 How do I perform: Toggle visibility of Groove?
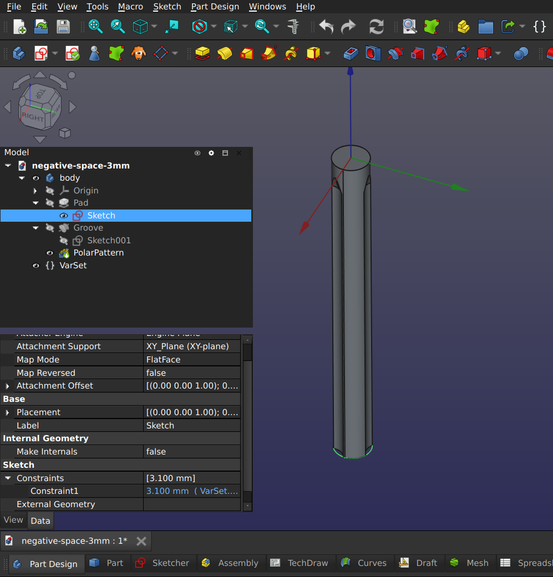coord(50,228)
